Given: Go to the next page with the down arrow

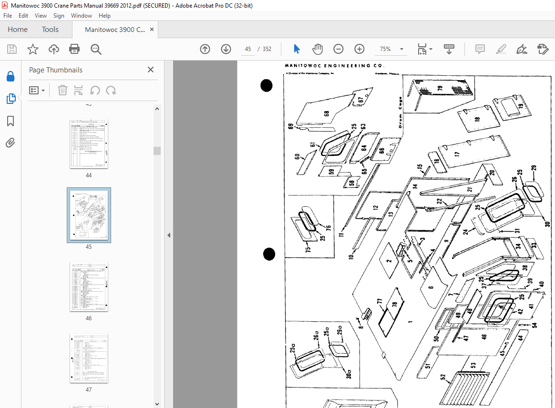Looking at the screenshot, I should point(226,49).
